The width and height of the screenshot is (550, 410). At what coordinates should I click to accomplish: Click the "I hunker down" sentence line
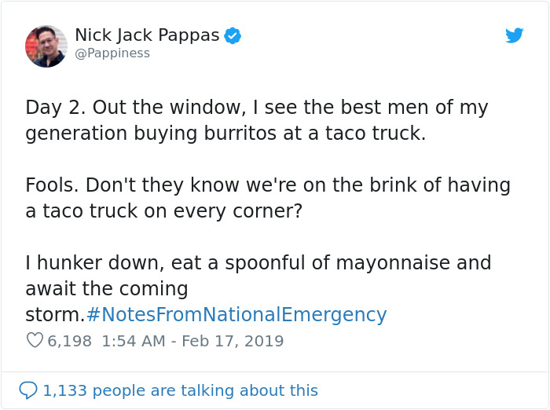(258, 262)
